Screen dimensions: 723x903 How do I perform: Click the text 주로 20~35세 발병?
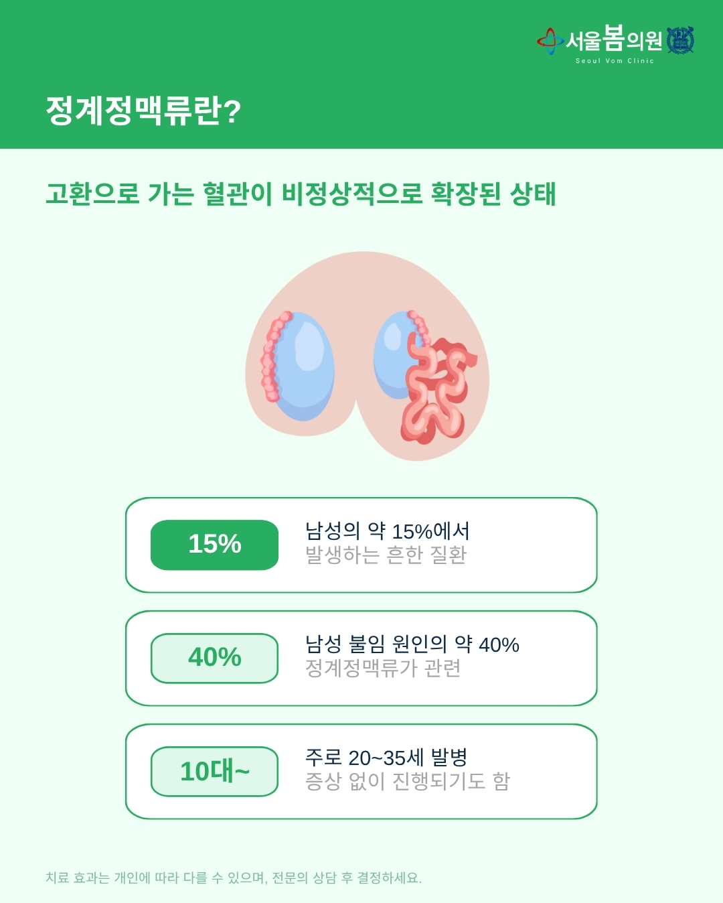386,758
